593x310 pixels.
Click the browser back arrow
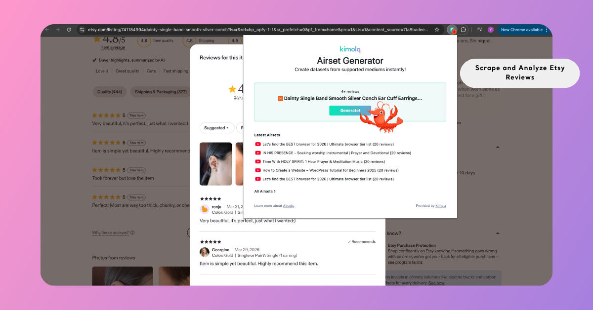tap(47, 30)
